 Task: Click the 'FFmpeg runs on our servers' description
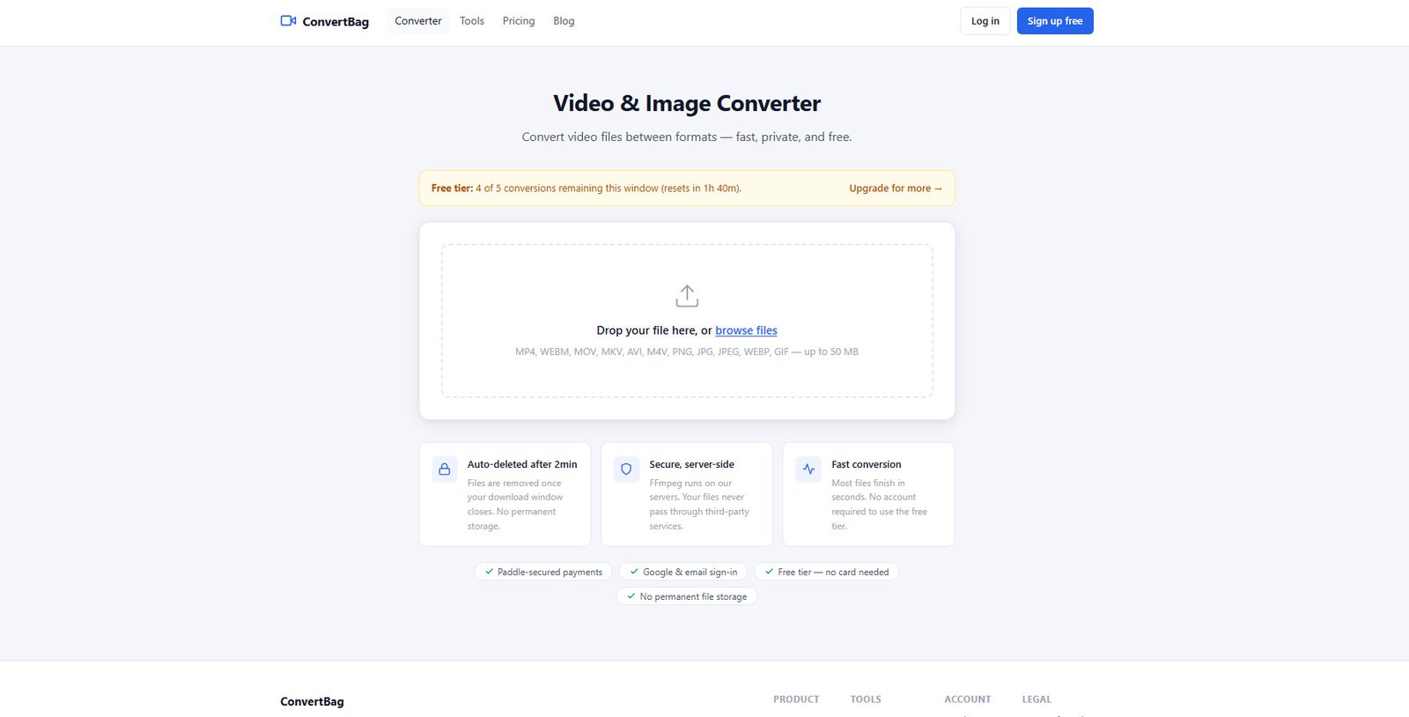[699, 505]
